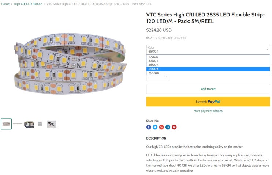Collapse the Color dropdown selector

click(x=208, y=50)
